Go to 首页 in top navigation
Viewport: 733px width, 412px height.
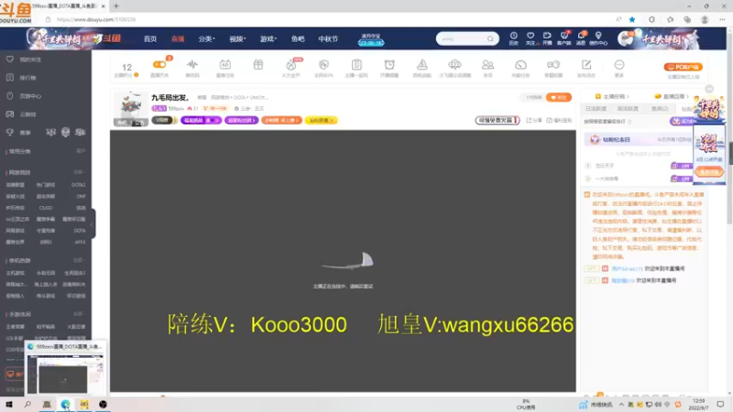point(150,38)
